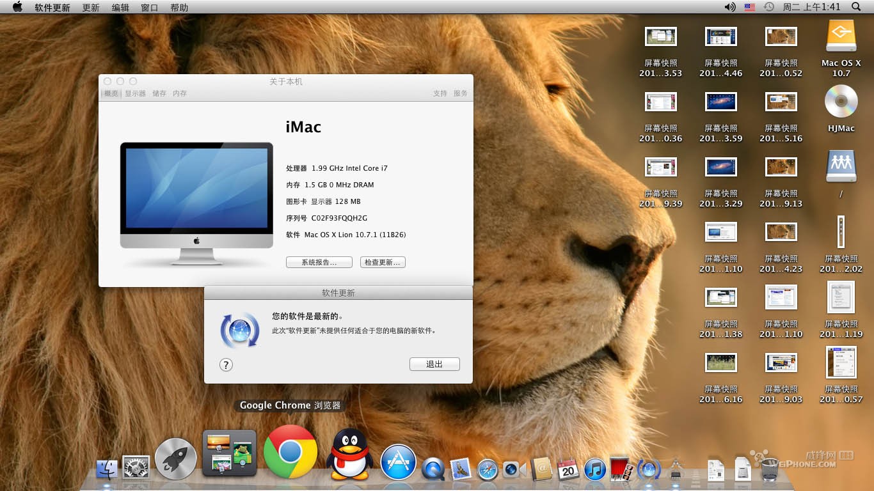Switch to the 显示器 tab
The image size is (874, 491).
coord(135,93)
